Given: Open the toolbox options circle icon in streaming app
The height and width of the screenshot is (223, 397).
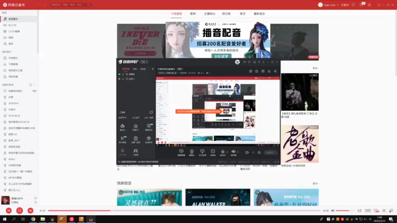Looking at the screenshot, I should click(x=151, y=112).
